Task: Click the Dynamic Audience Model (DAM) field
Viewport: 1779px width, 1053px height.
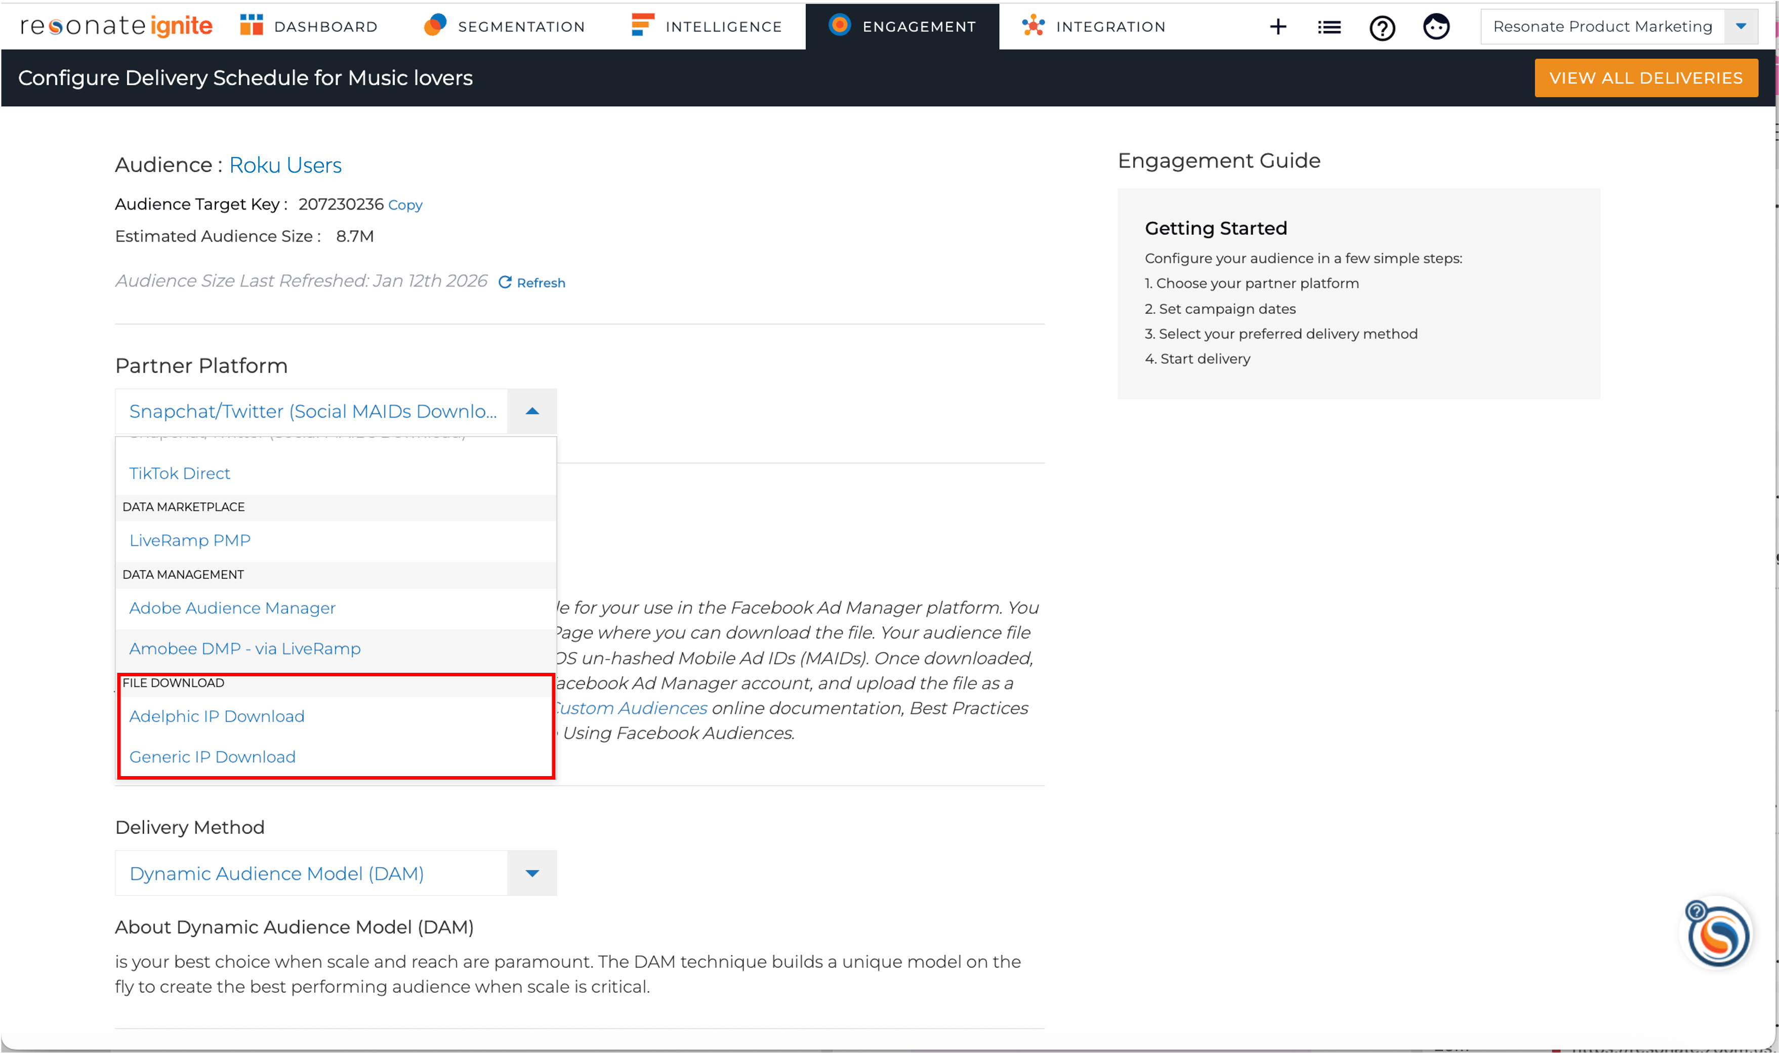Action: tap(311, 873)
